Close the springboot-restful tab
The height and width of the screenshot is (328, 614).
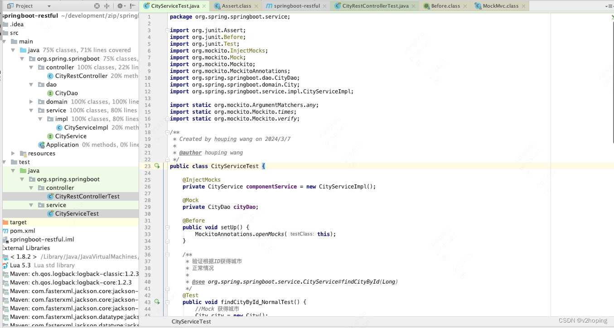tap(324, 6)
